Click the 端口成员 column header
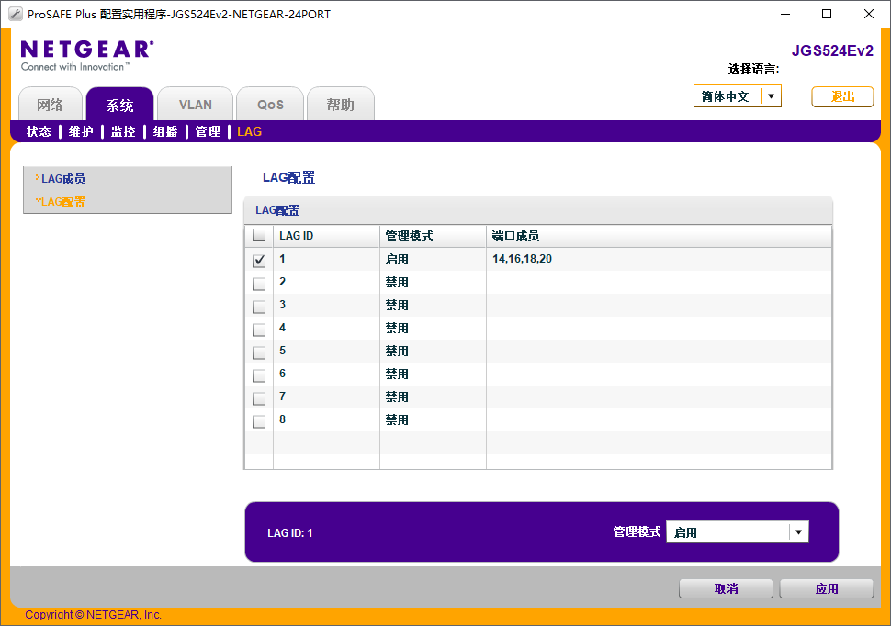 pyautogui.click(x=659, y=236)
